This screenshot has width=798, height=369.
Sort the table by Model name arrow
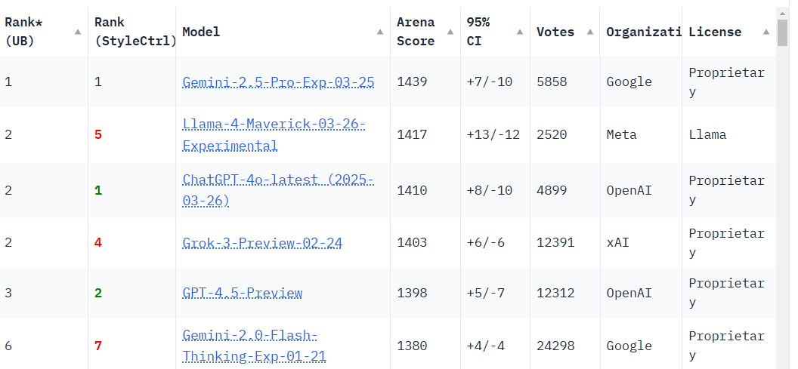(x=380, y=32)
